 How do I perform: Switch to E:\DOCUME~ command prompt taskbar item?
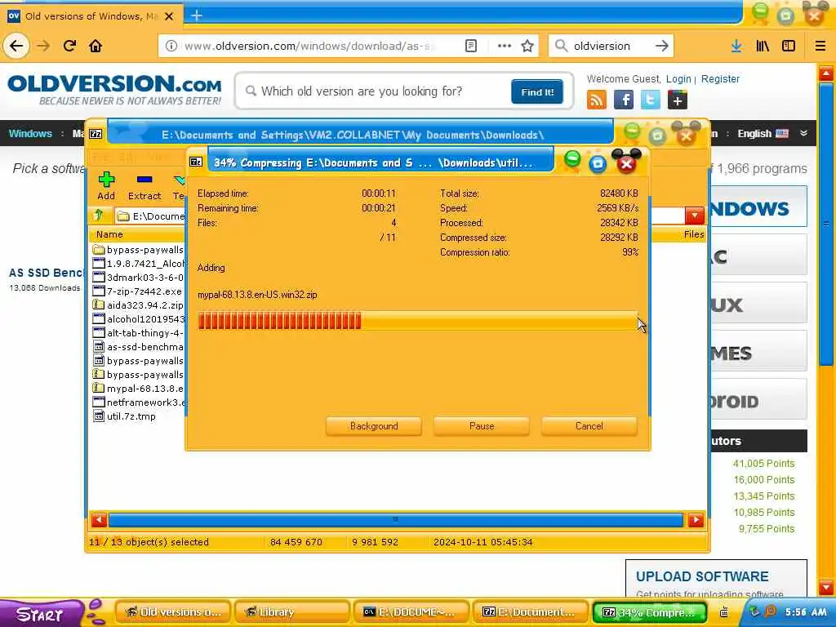(x=411, y=612)
